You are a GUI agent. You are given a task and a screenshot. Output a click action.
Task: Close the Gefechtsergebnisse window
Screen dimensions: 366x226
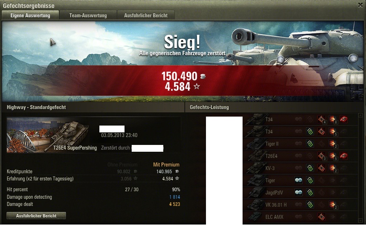tap(360, 5)
